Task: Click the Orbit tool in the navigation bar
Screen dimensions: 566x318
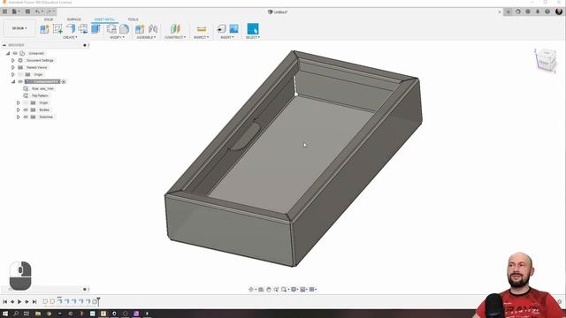Action: [x=251, y=289]
